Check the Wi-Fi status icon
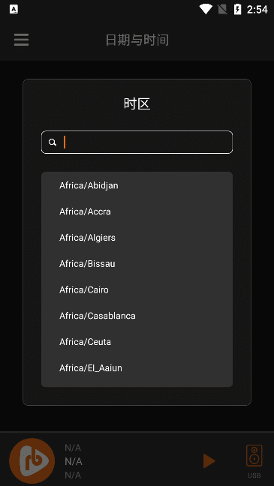This screenshot has height=486, width=274. [206, 9]
